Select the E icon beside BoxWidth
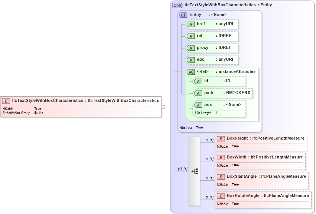The height and width of the screenshot is (214, 316). click(221, 157)
